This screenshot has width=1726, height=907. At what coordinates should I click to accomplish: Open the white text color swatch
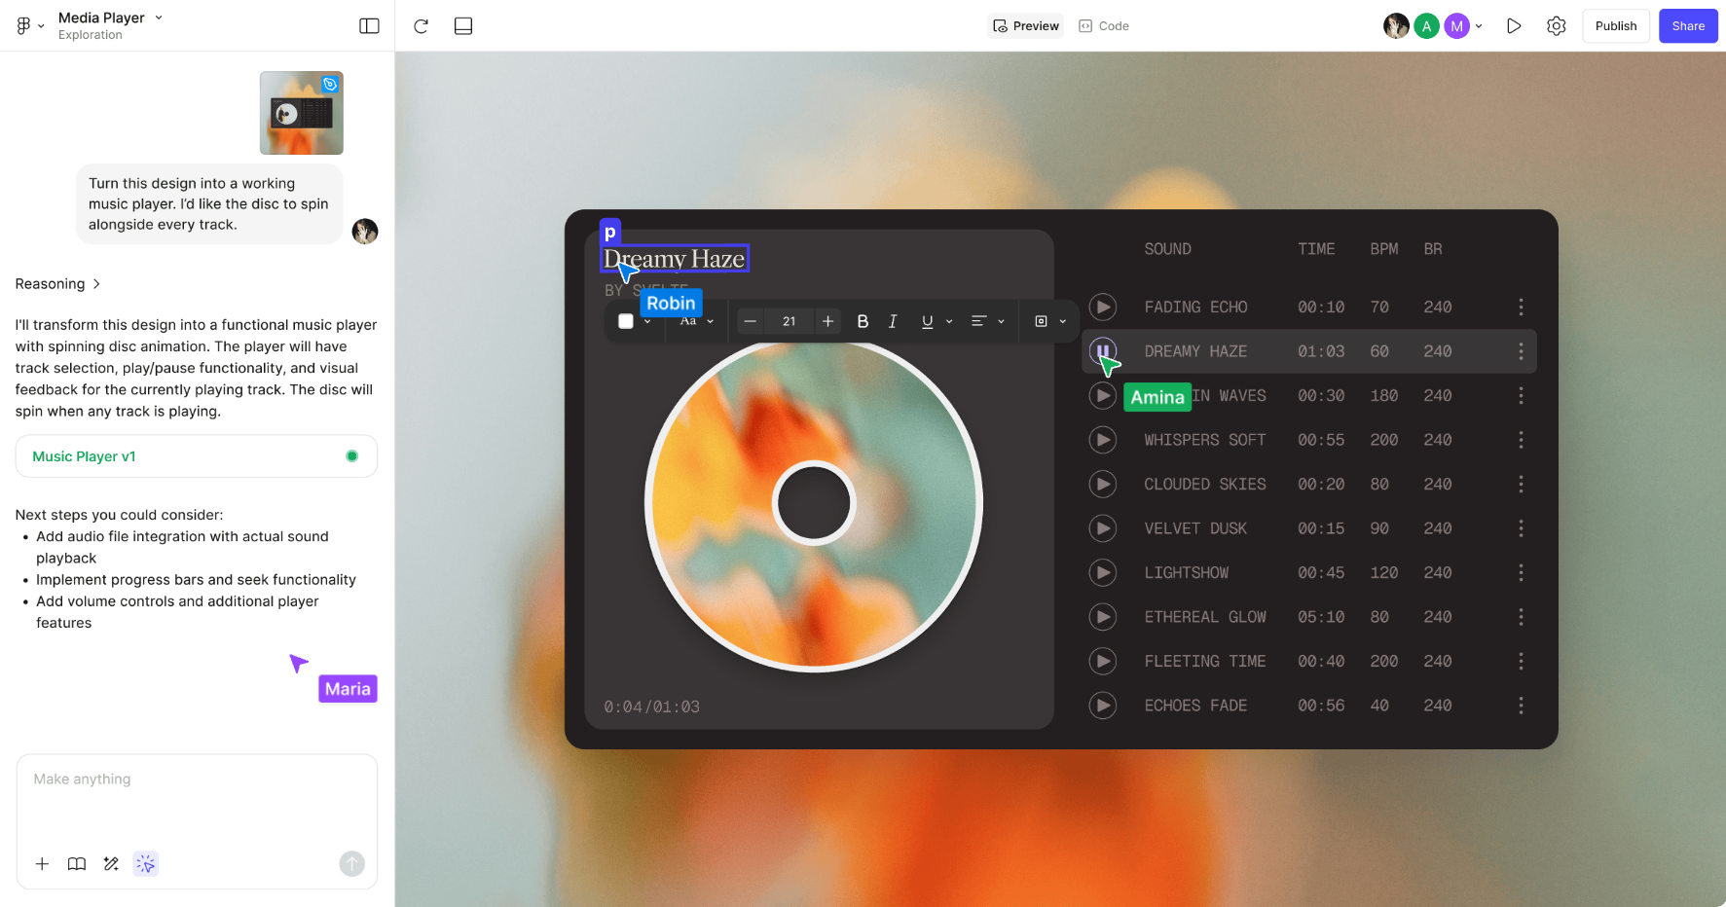(626, 321)
